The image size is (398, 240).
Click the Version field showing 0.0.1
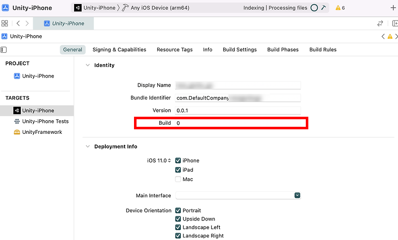coord(238,111)
